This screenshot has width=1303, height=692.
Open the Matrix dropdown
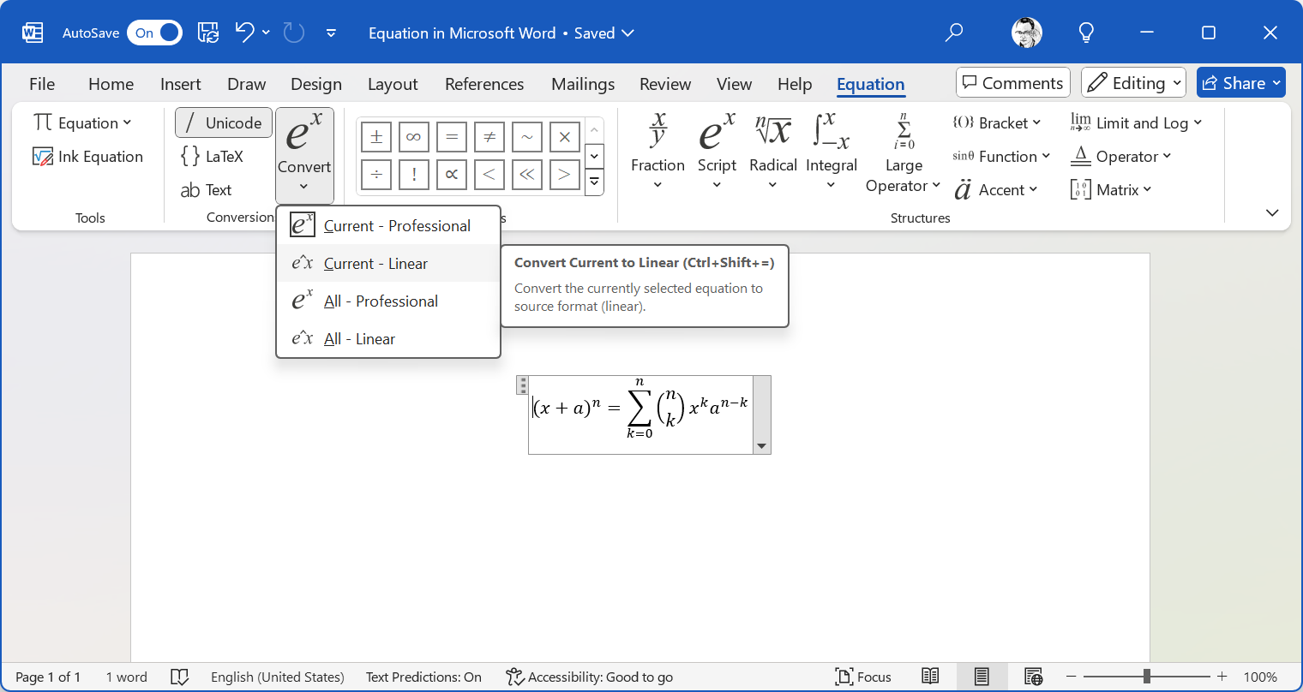tap(1111, 190)
